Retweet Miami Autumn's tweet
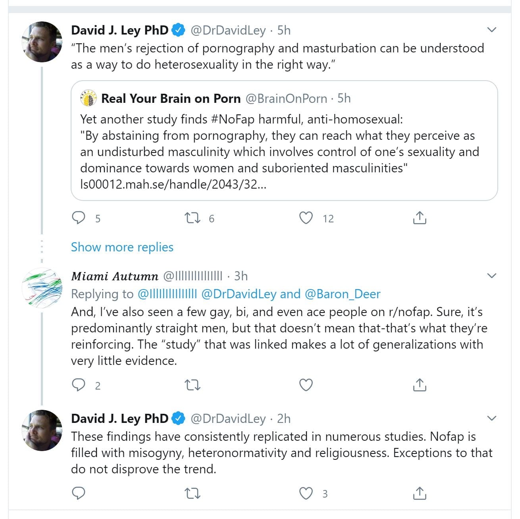Viewport: 520px width, 519px height. 193,385
